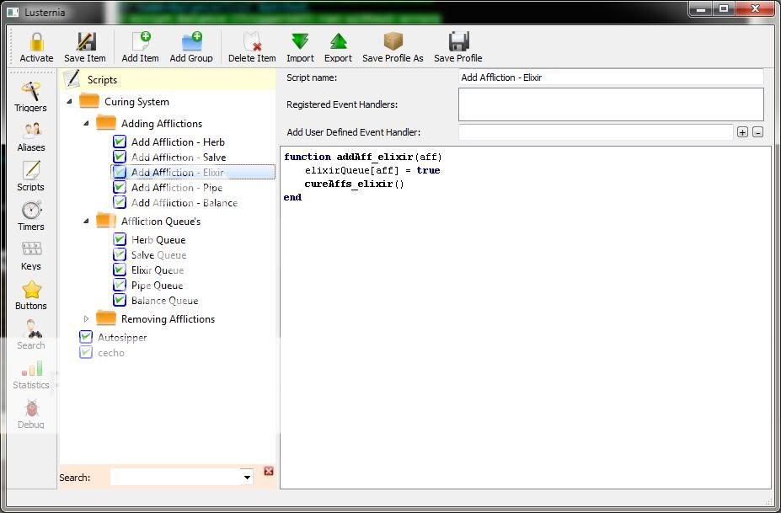Toggle checkbox for Add Affliction - Herb

(x=120, y=142)
